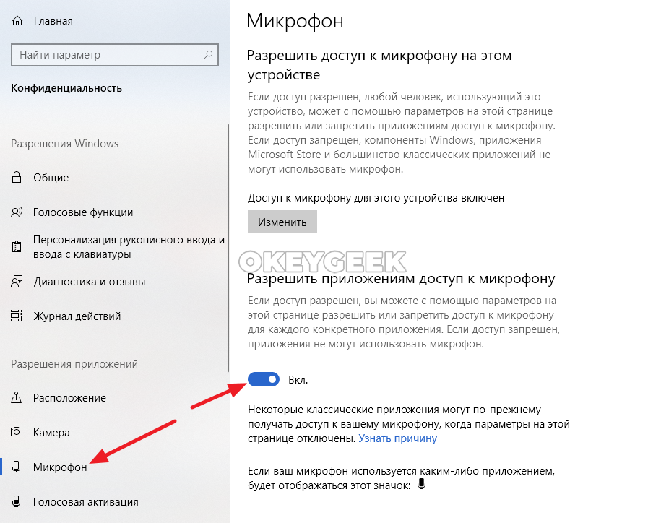Open the Микрофон settings page
Screen dimensions: 648x523
click(x=60, y=467)
